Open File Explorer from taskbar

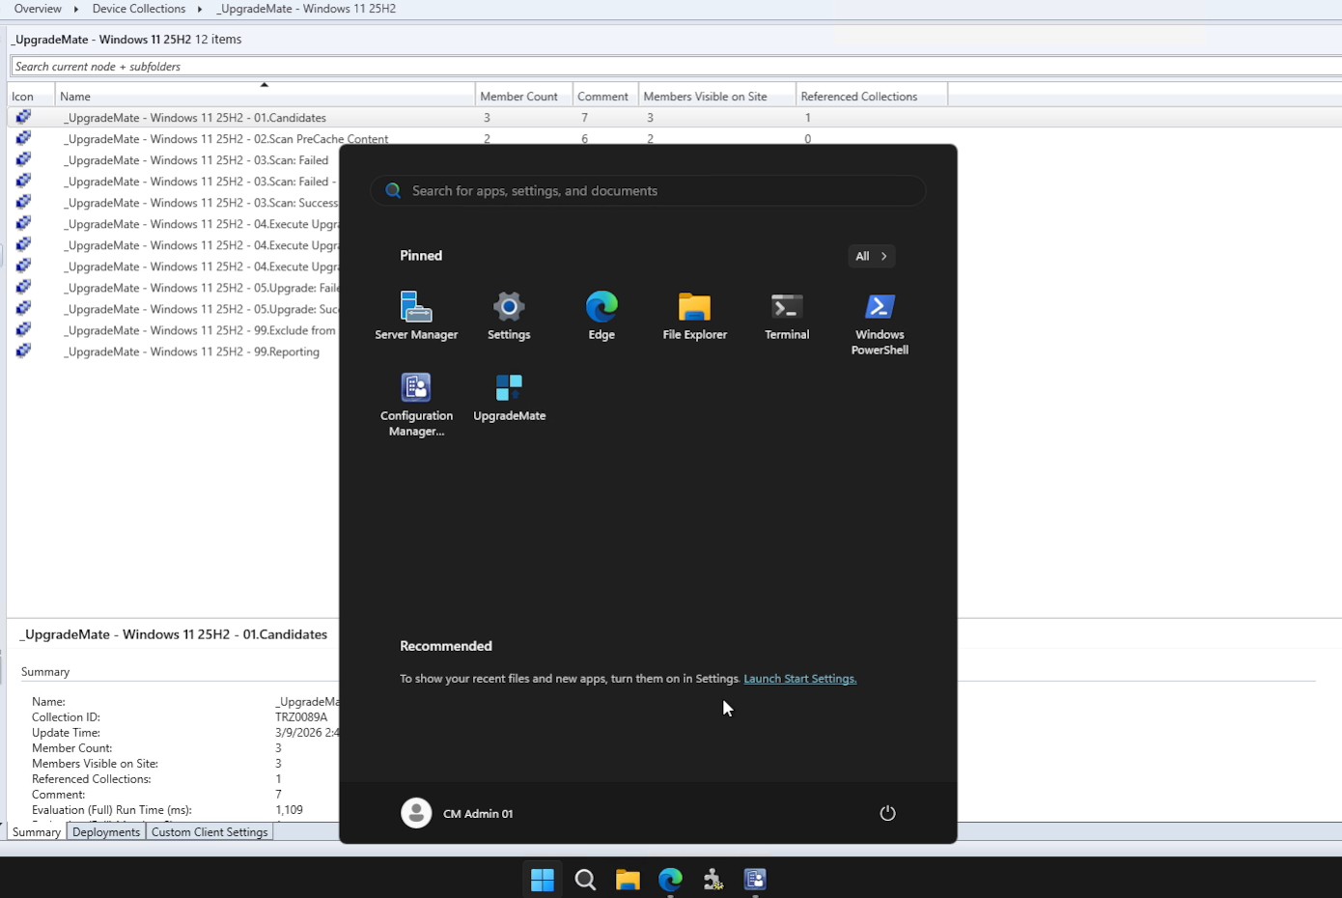628,880
